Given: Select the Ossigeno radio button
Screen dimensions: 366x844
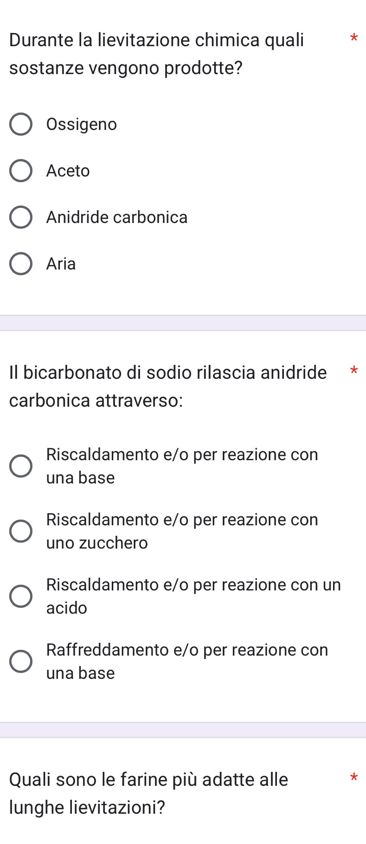Looking at the screenshot, I should (21, 124).
